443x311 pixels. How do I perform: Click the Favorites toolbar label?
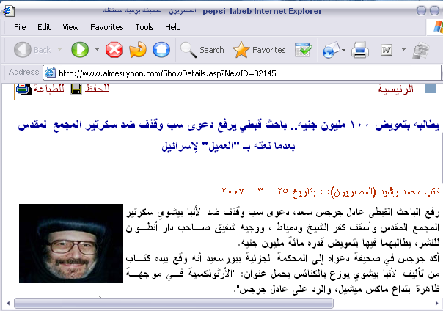click(269, 50)
